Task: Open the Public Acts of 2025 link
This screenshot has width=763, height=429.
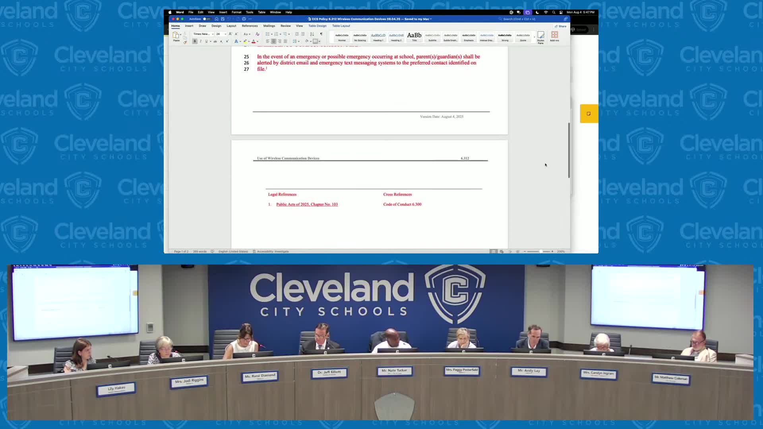Action: (x=307, y=205)
